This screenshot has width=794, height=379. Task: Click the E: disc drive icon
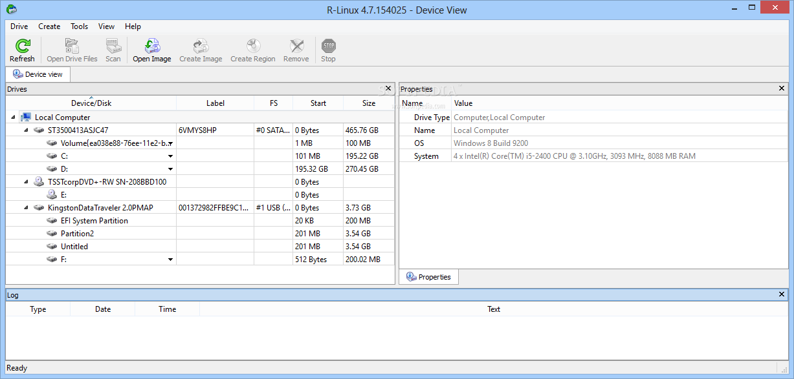coord(52,194)
